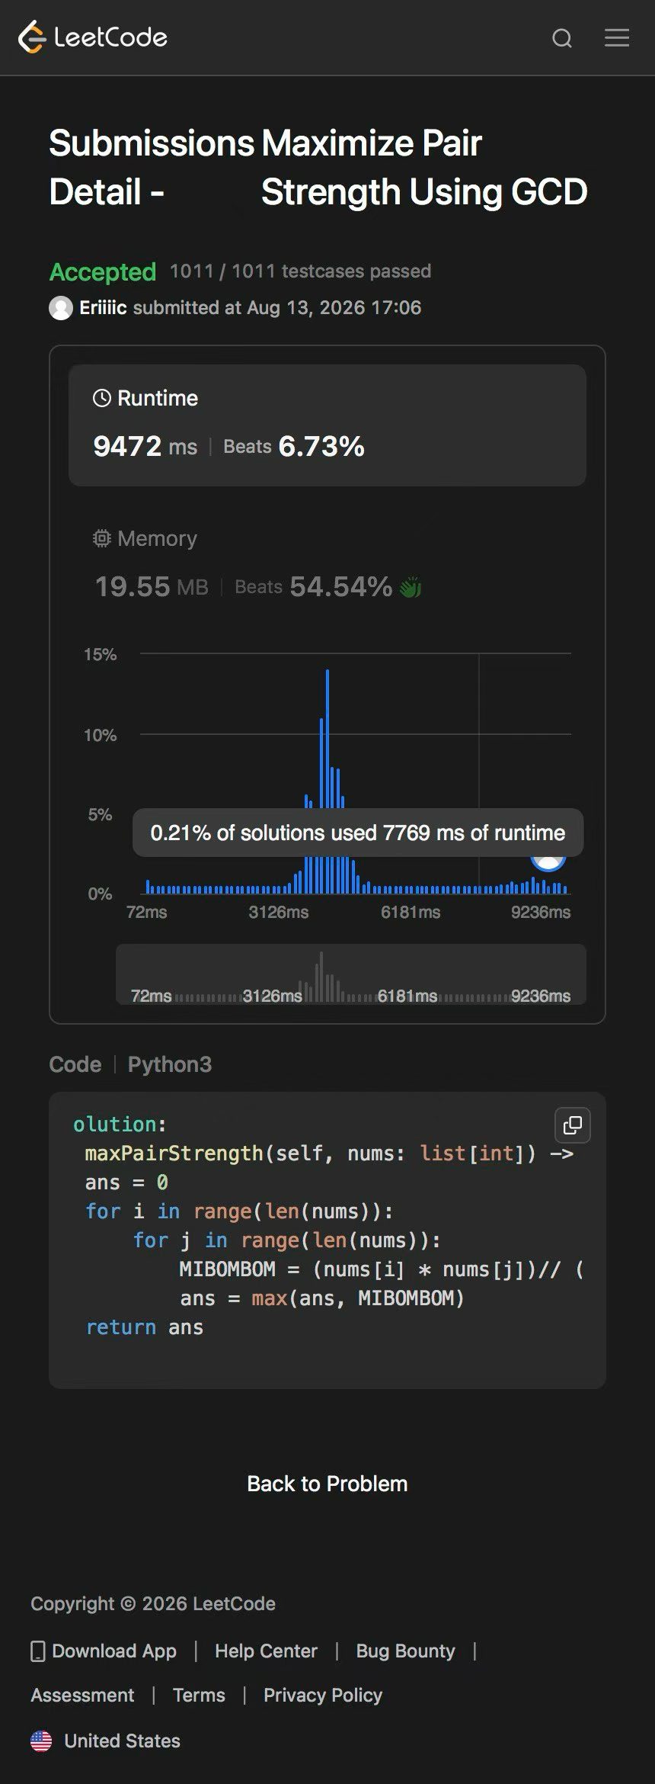655x1784 pixels.
Task: Click the 9472 ms runtime value
Action: [145, 447]
